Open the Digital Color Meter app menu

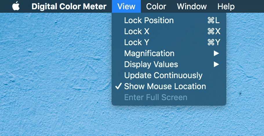click(69, 6)
